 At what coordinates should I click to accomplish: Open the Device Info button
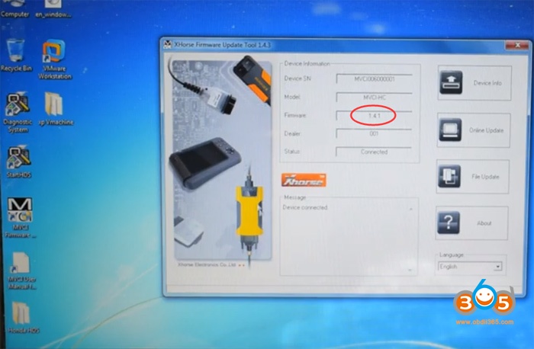tap(474, 82)
